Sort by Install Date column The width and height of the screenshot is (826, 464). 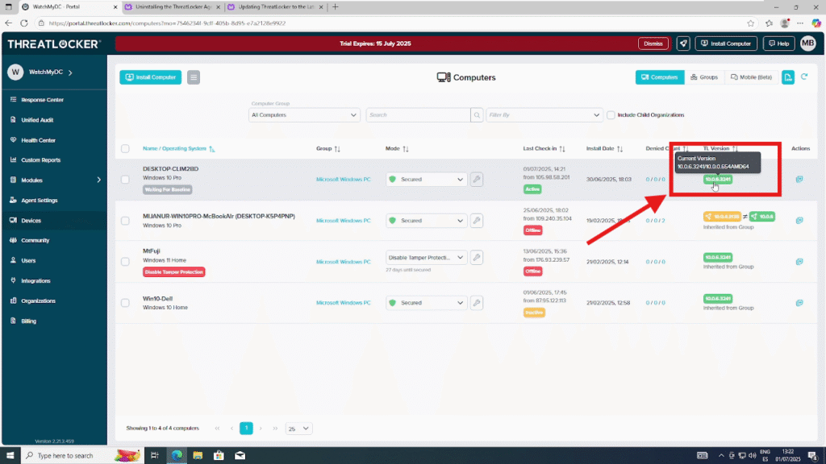coord(605,149)
